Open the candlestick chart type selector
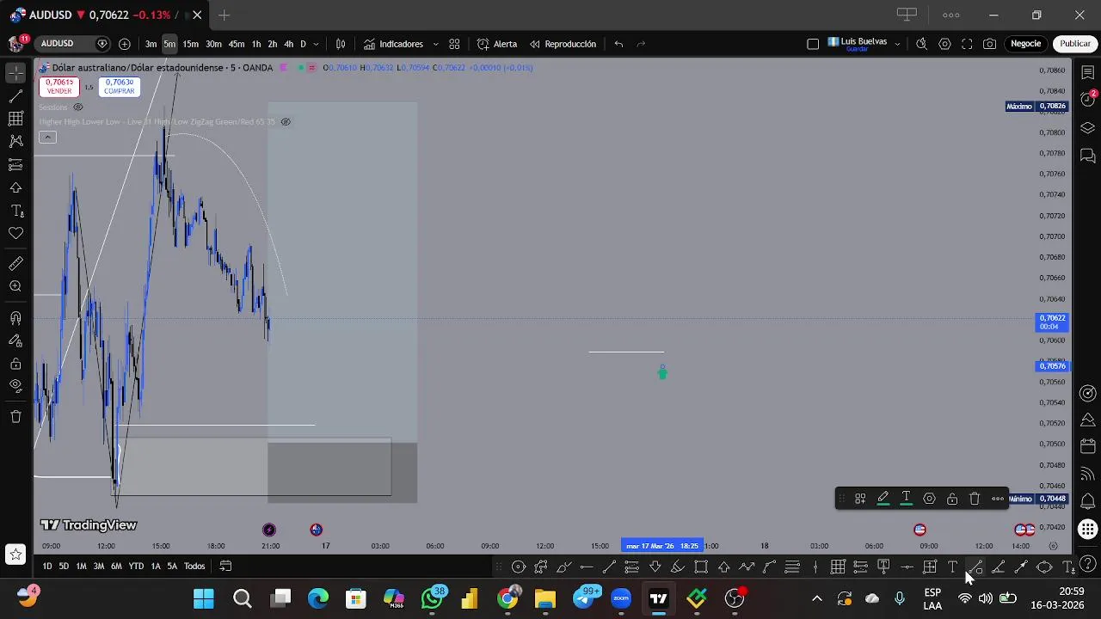Screen dimensions: 1101x619 [x=341, y=44]
